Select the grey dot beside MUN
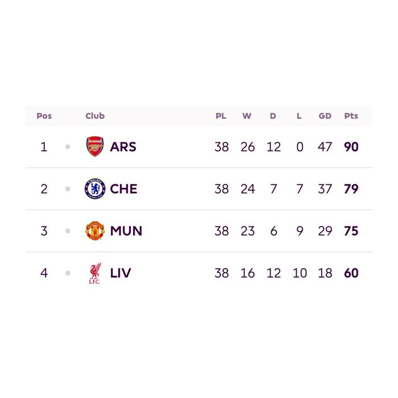The height and width of the screenshot is (398, 398). coord(68,231)
